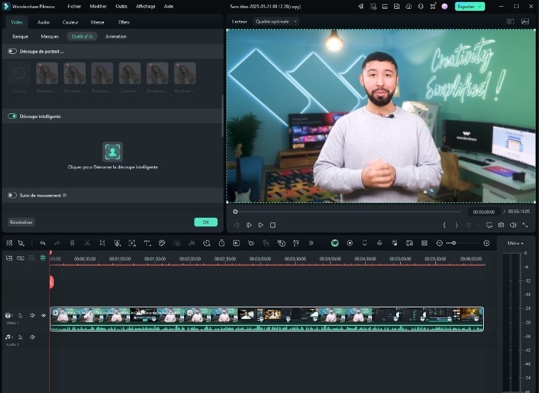Click the timeline zoom slider handle
This screenshot has height=393, width=539.
click(453, 243)
